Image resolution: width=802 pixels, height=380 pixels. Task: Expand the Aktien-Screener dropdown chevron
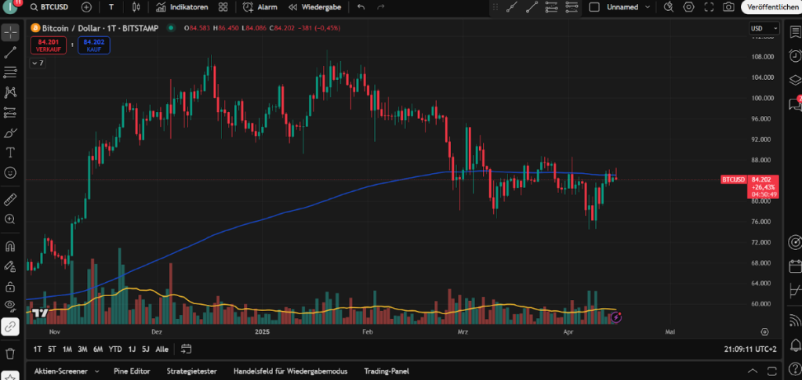pyautogui.click(x=96, y=371)
